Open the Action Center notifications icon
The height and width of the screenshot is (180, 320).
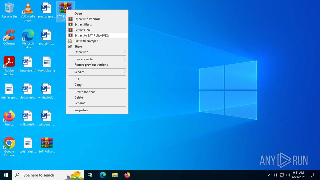pyautogui.click(x=312, y=175)
